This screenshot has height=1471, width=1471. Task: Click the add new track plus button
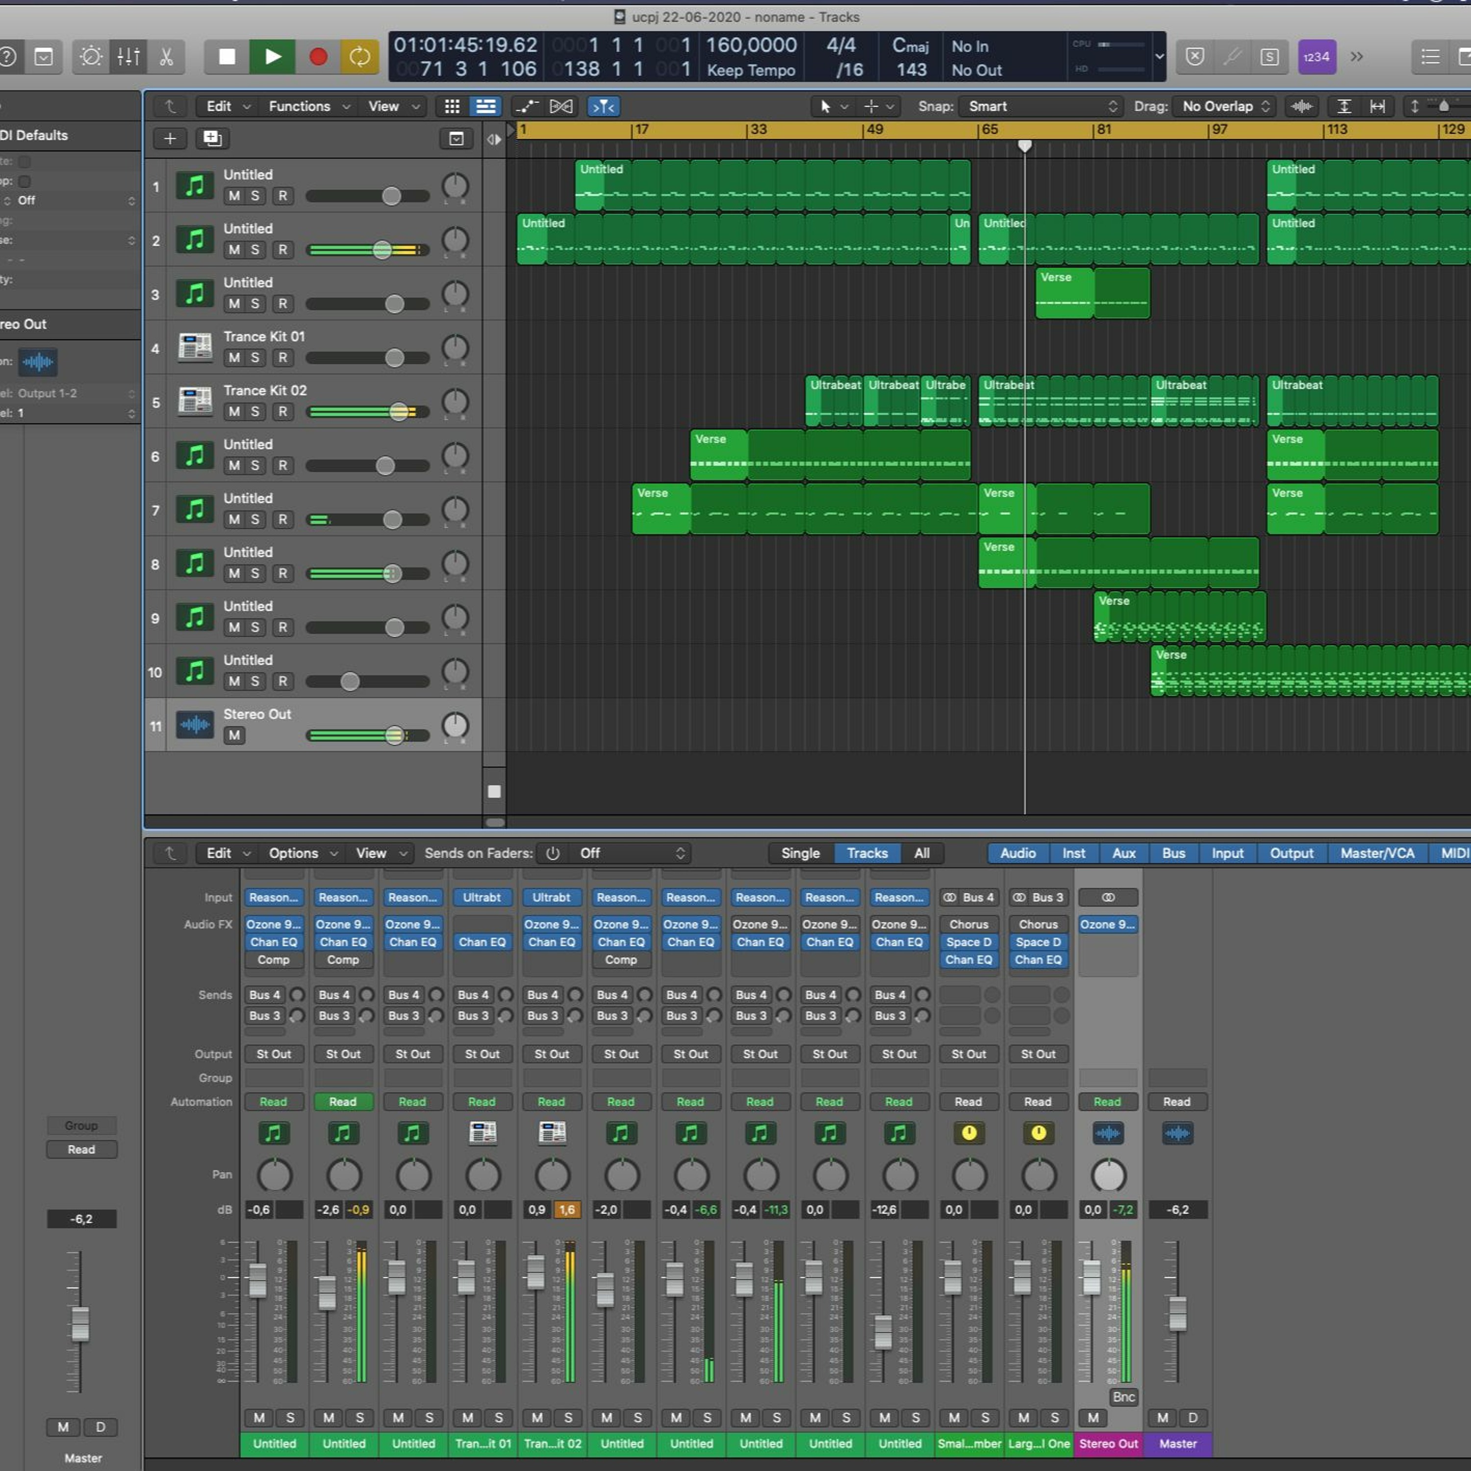pos(170,138)
